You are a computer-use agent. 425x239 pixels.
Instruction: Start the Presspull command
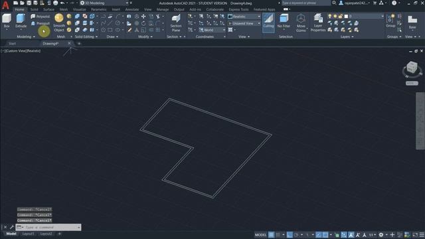[x=41, y=24]
